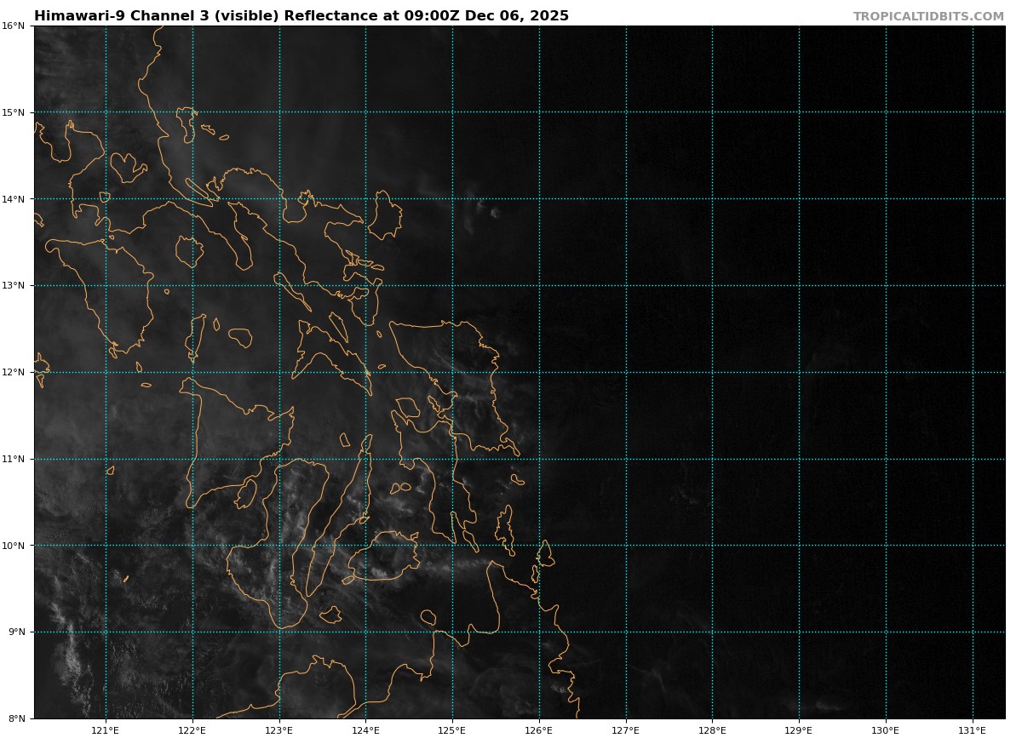Click grid intersection of 124°E and 10°N
The height and width of the screenshot is (738, 1022).
point(366,546)
